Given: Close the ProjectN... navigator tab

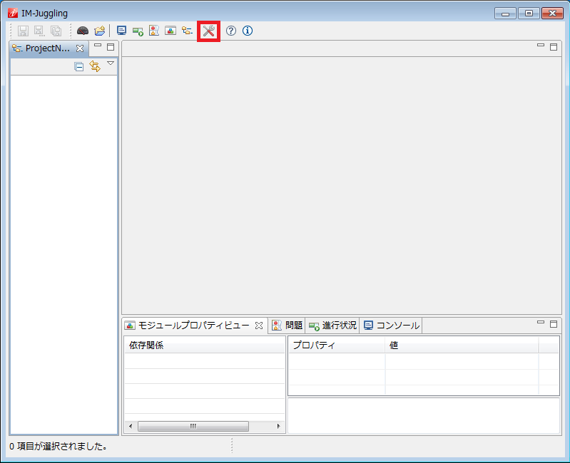Looking at the screenshot, I should 80,48.
